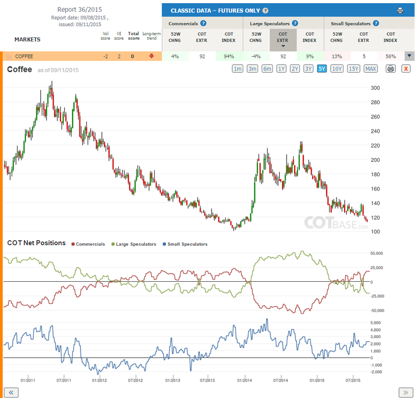Image resolution: width=415 pixels, height=398 pixels.
Task: Show MAX chart range
Action: (370, 69)
